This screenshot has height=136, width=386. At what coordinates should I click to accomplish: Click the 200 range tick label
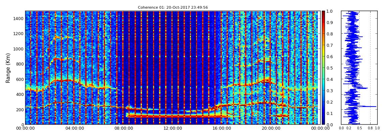pyautogui.click(x=19, y=110)
